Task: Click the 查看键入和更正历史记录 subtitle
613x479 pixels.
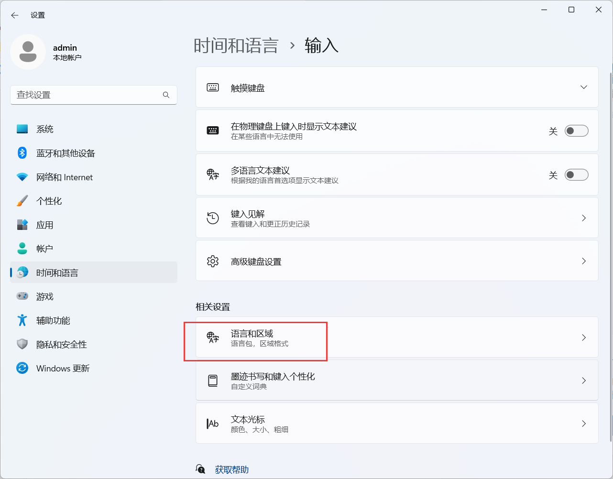Action: 271,224
